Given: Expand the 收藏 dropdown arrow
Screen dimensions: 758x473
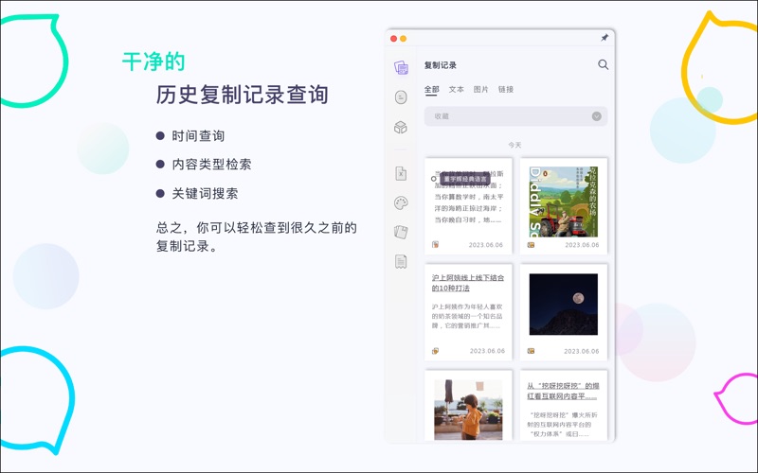Looking at the screenshot, I should click(x=597, y=116).
